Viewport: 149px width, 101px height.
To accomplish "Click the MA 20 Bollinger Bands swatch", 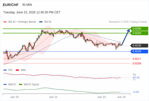I will click(5, 22).
